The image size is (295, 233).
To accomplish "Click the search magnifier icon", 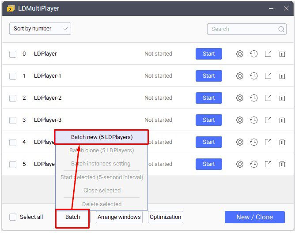I will tap(281, 29).
